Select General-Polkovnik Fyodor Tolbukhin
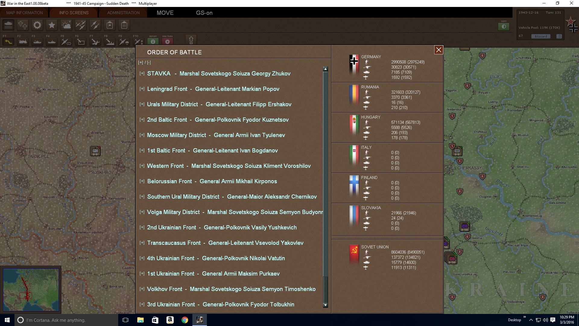This screenshot has width=579, height=326. (248, 305)
